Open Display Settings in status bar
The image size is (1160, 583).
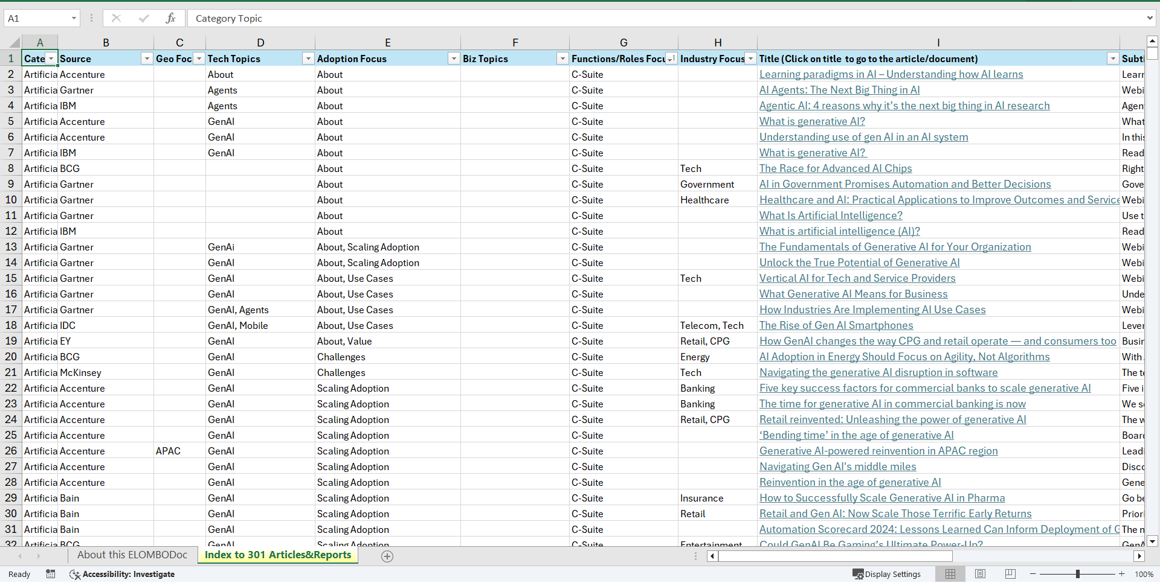tap(887, 574)
